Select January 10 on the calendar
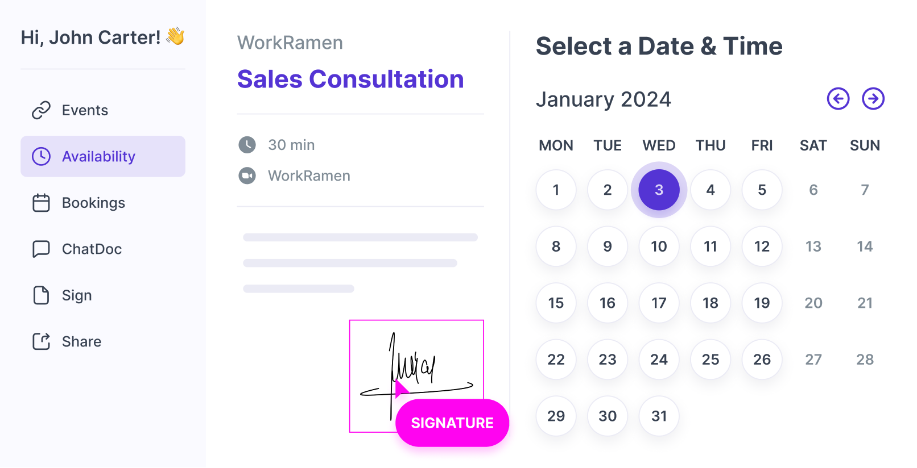This screenshot has height=468, width=917. (659, 246)
